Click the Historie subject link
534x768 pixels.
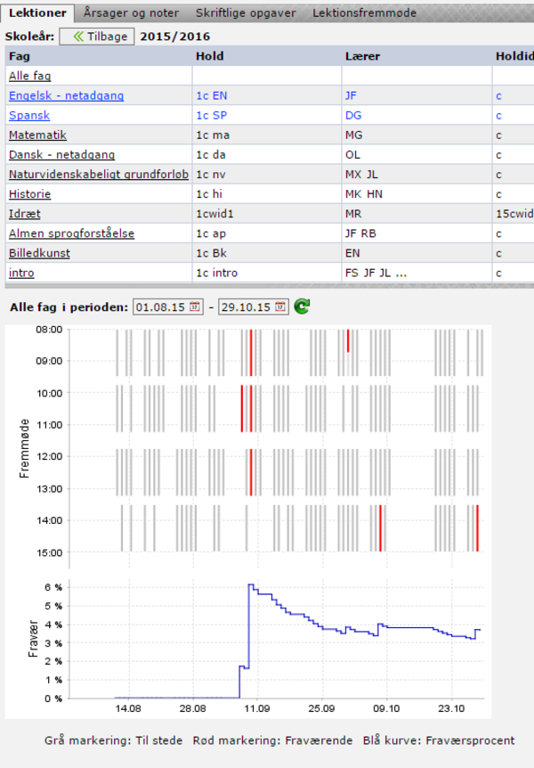click(x=29, y=194)
